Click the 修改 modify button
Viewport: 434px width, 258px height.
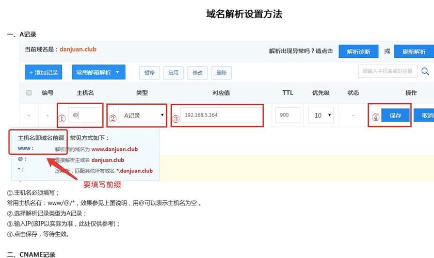(198, 73)
